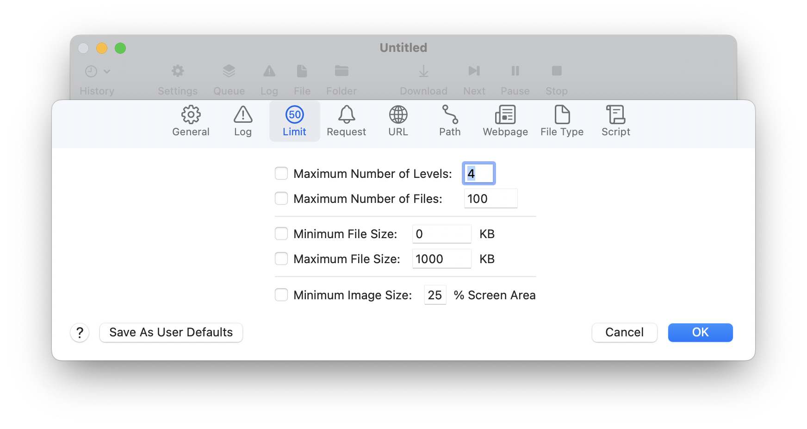Image resolution: width=807 pixels, height=429 pixels.
Task: Confirm settings with the OK button
Action: click(700, 333)
